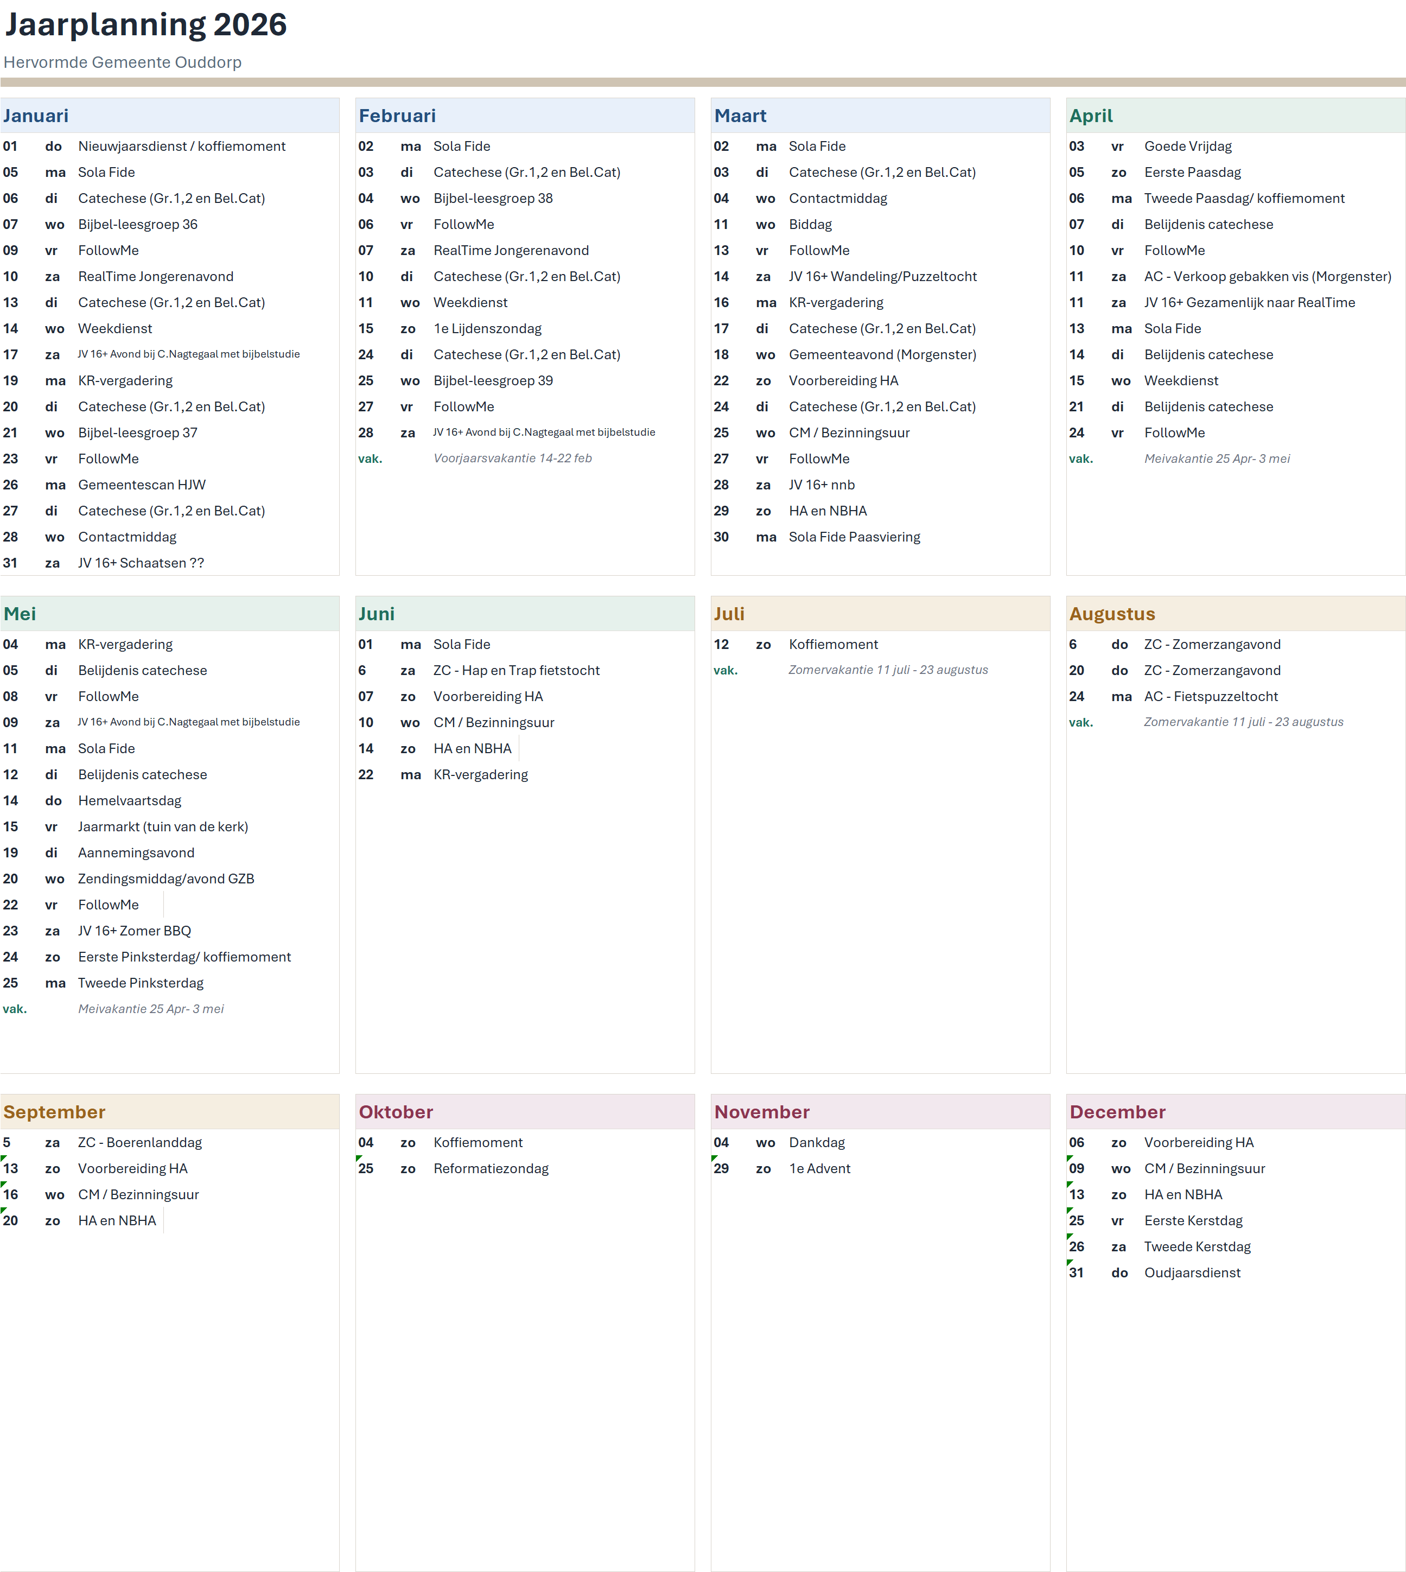Select ZC - Hap en Trap fietstocht

click(516, 671)
